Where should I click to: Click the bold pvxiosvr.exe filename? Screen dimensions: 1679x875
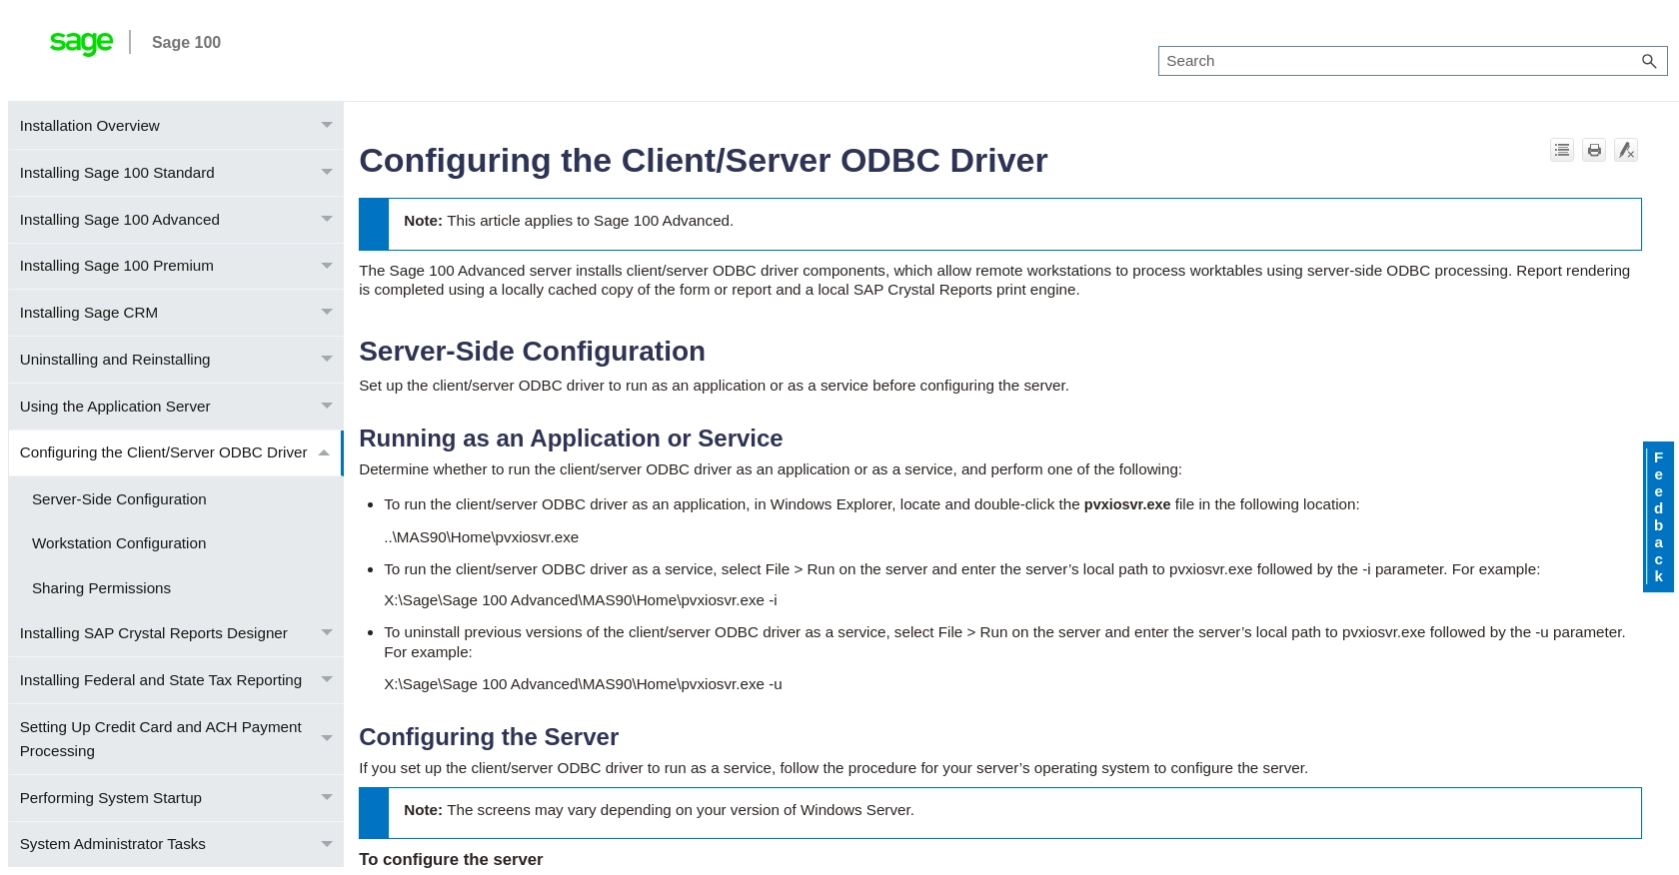tap(1127, 504)
